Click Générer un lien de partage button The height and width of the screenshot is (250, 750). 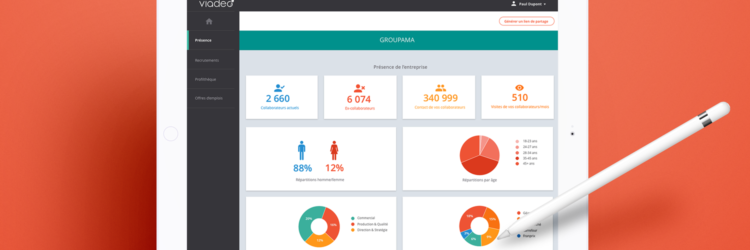pos(526,21)
